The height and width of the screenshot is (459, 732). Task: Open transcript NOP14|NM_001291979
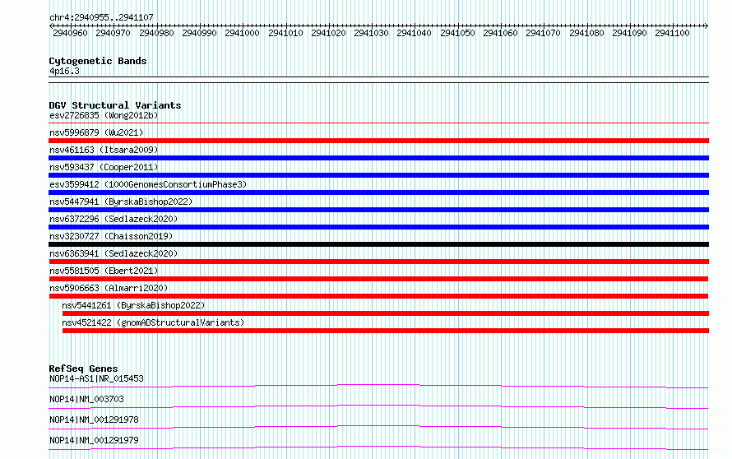click(94, 440)
